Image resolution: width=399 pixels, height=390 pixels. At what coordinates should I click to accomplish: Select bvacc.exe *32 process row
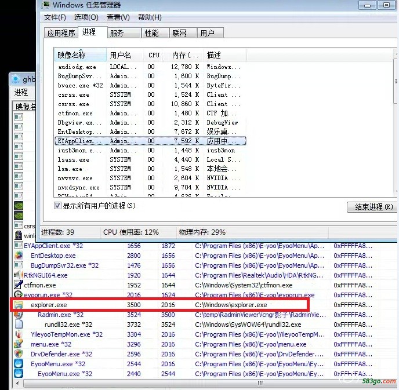[x=150, y=85]
